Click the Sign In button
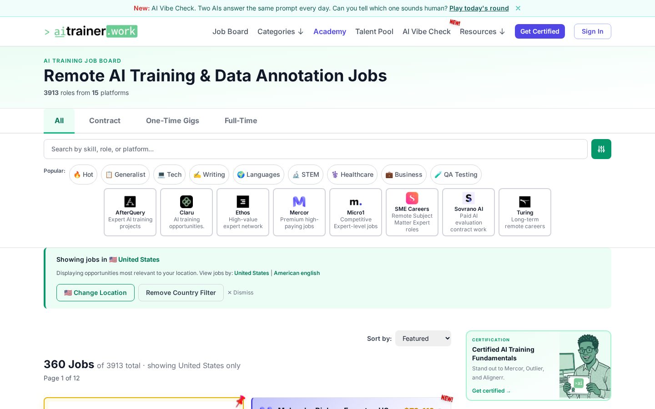The height and width of the screenshot is (409, 655). pyautogui.click(x=592, y=31)
